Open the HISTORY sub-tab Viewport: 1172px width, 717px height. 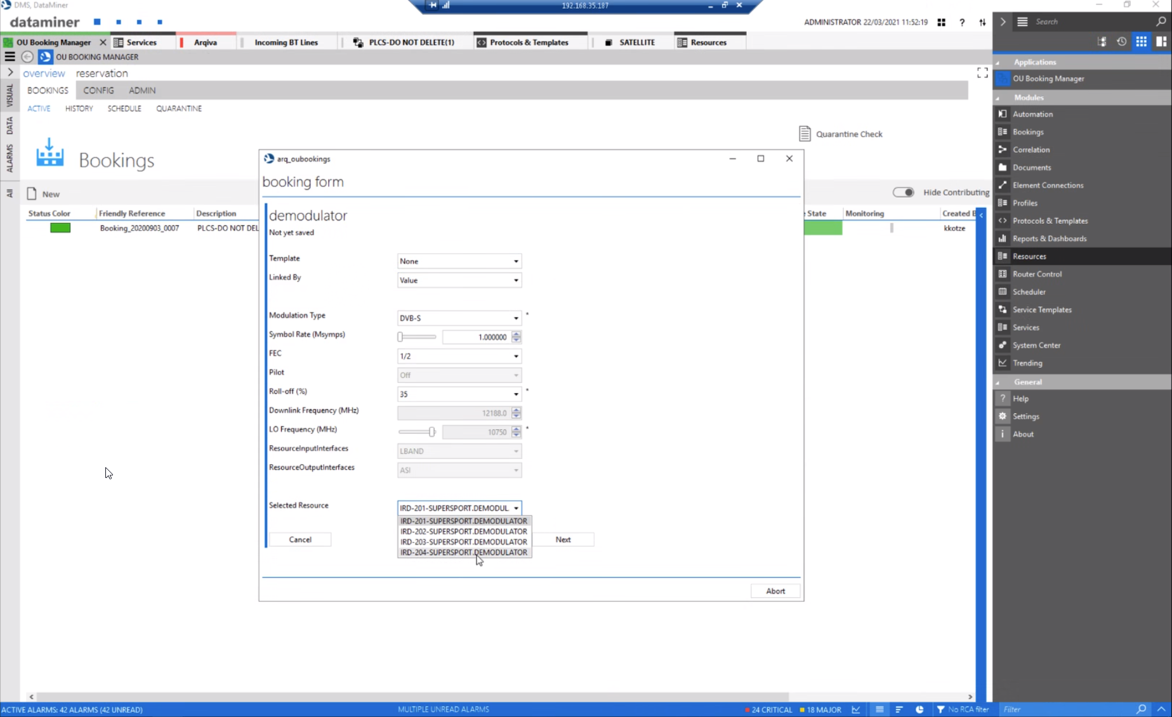pos(79,108)
